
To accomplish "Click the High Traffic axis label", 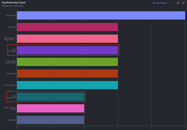I will pyautogui.click(x=11, y=16).
